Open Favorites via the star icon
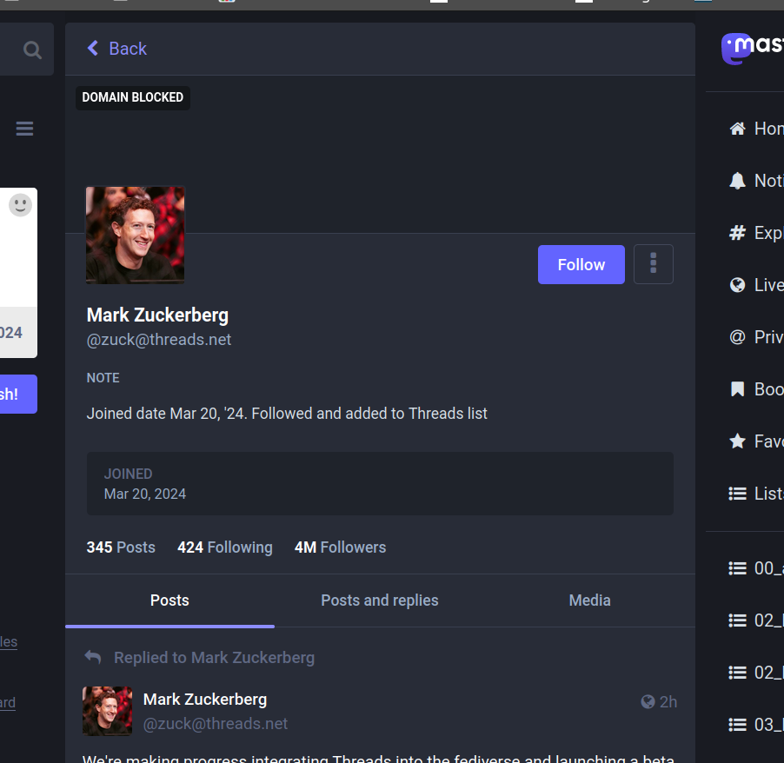The width and height of the screenshot is (784, 763). tap(738, 441)
